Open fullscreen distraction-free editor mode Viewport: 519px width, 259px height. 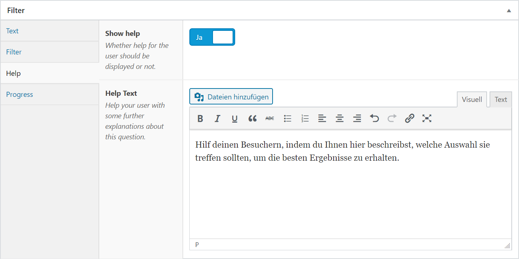pyautogui.click(x=427, y=118)
